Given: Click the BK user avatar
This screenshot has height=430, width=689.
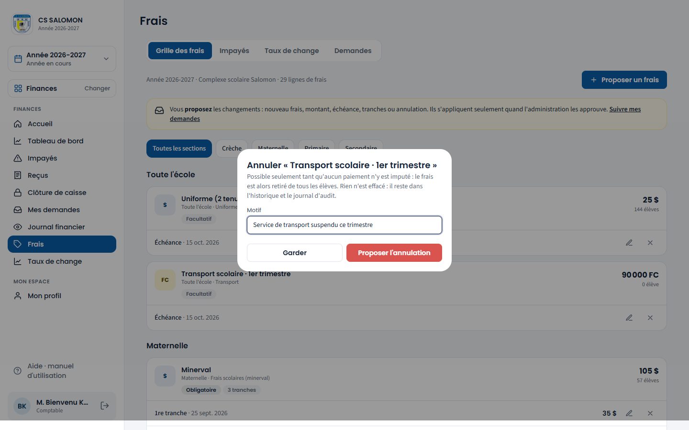Looking at the screenshot, I should pyautogui.click(x=22, y=406).
